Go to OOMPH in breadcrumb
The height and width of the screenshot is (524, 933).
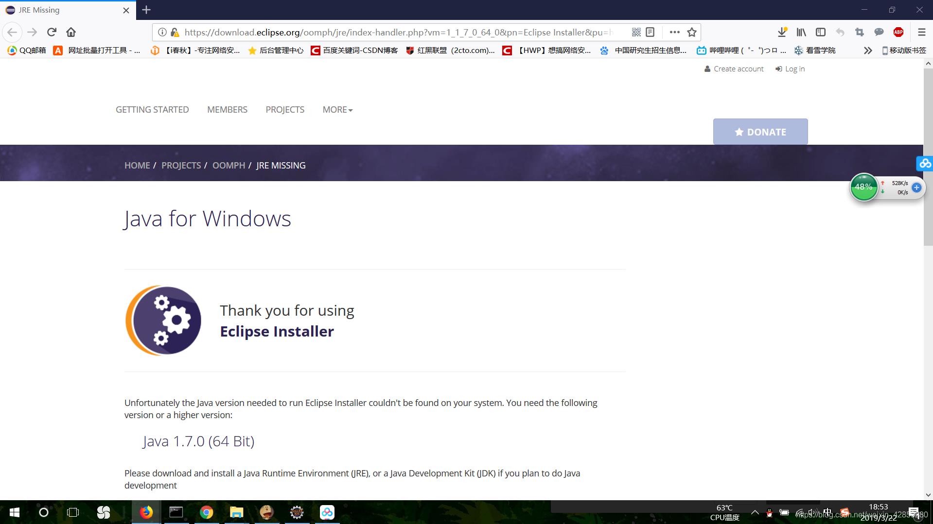[x=229, y=165]
